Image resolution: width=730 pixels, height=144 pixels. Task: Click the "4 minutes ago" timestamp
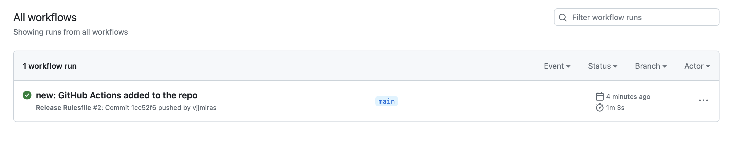click(628, 97)
